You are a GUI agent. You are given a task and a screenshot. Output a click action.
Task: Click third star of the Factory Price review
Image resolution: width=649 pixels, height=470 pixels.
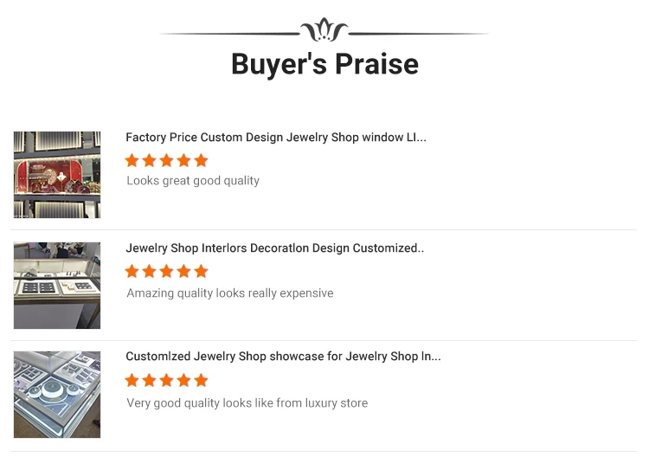167,160
